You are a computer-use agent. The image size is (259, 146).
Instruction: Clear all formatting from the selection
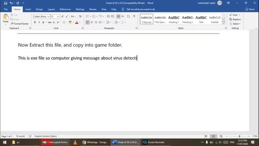[x=80, y=16]
